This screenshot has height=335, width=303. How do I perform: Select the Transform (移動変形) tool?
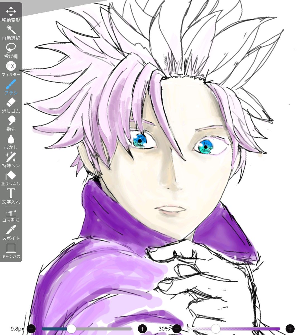[11, 14]
